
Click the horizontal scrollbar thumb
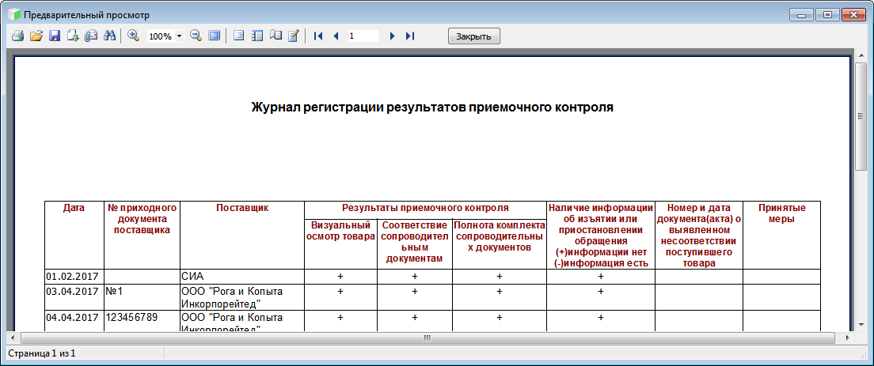point(427,338)
